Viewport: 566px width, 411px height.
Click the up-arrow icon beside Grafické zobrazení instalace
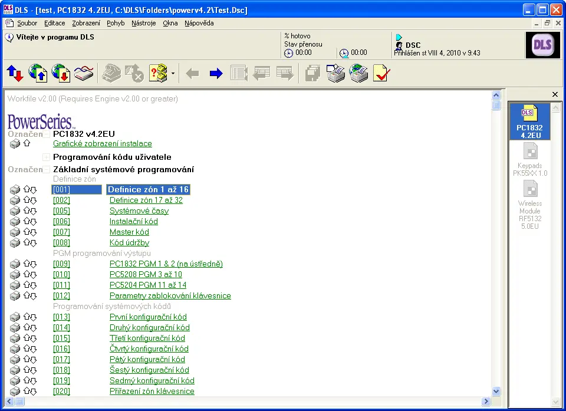point(27,143)
